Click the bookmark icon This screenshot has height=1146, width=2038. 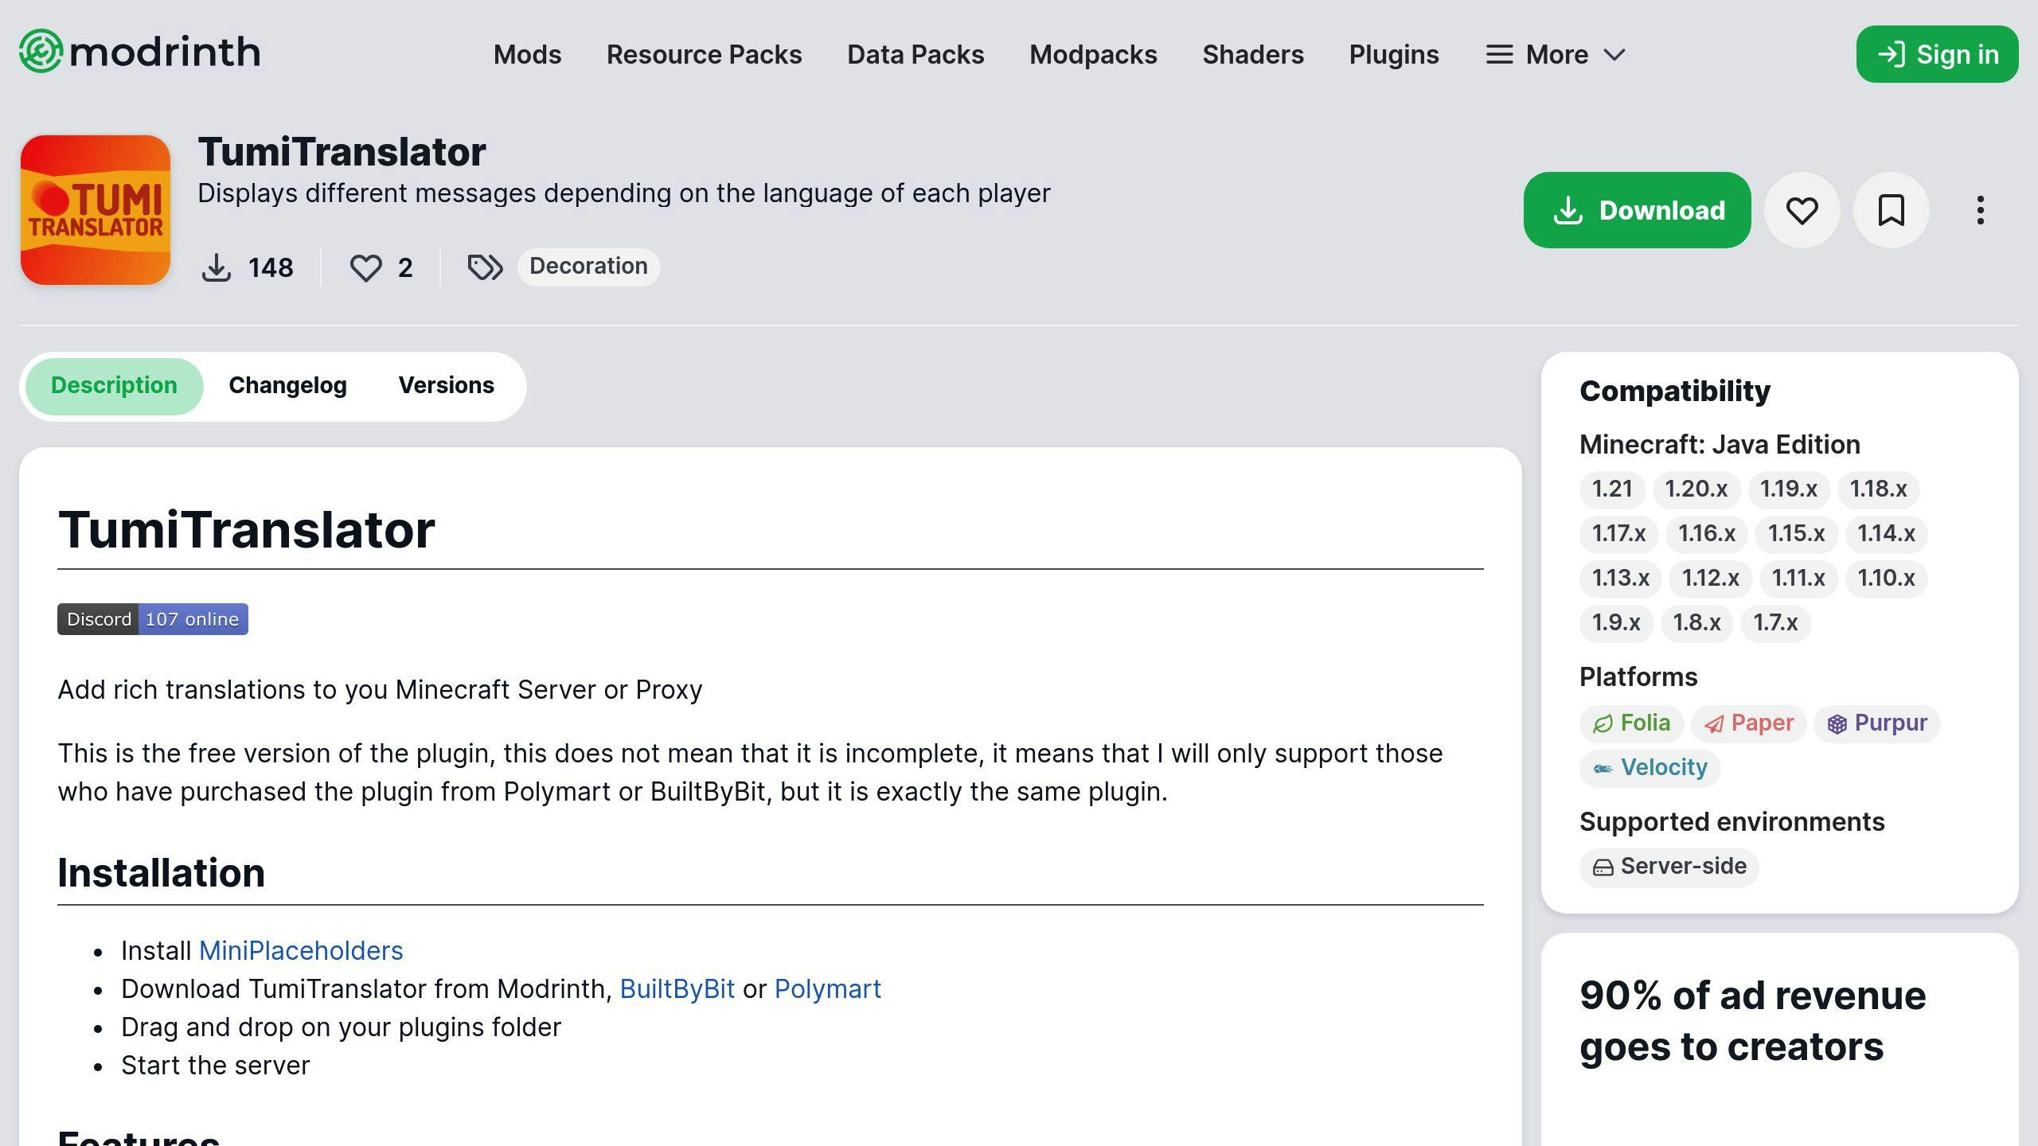1890,210
